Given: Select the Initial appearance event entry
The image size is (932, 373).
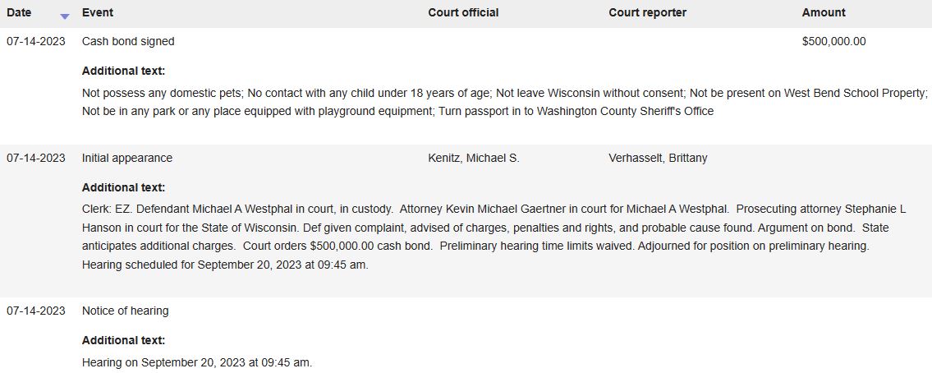Looking at the screenshot, I should pyautogui.click(x=127, y=159).
